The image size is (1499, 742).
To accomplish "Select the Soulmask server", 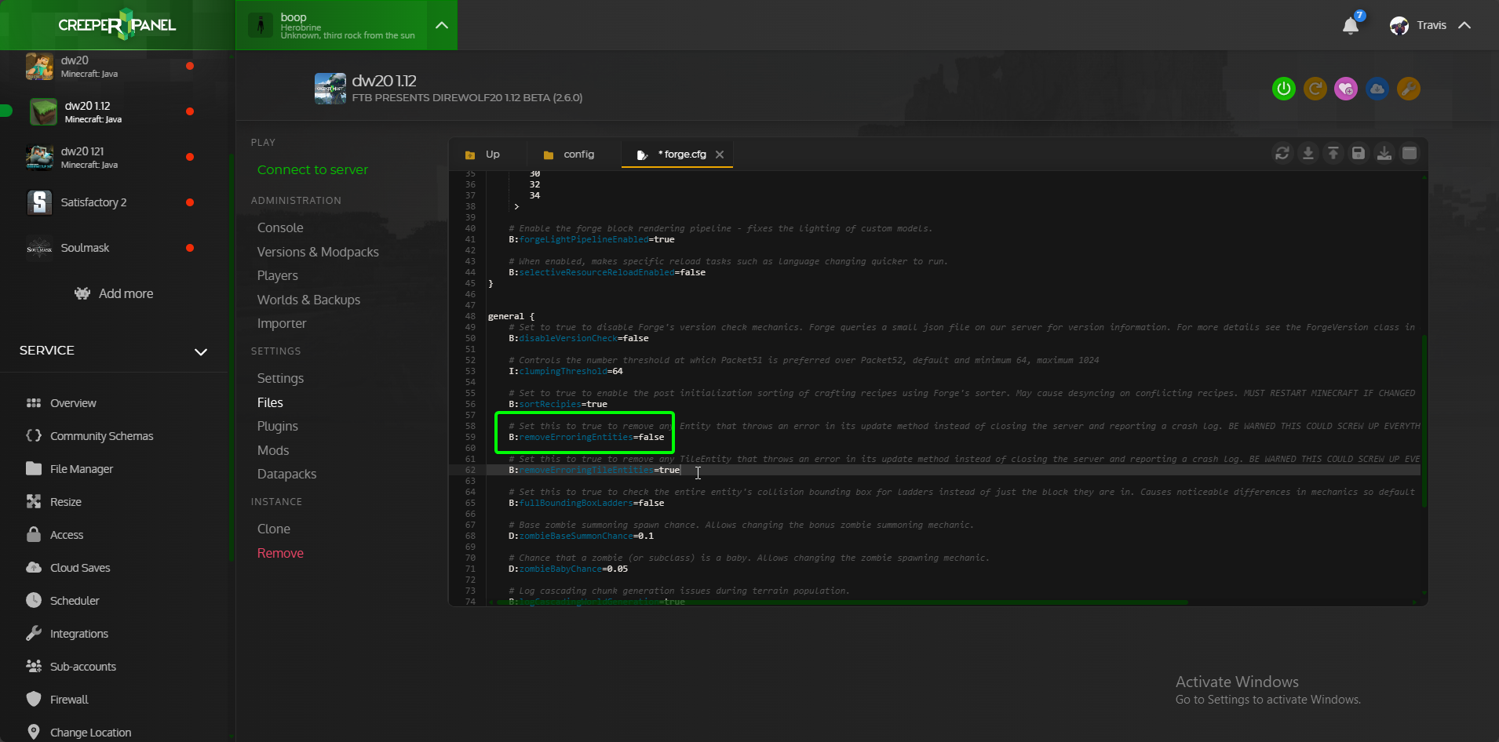I will (114, 248).
